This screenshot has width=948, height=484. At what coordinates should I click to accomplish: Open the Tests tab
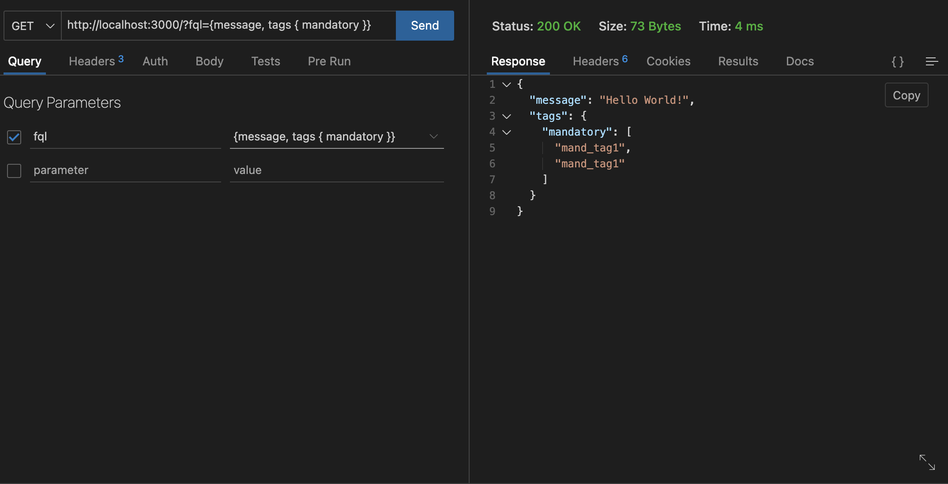[266, 61]
